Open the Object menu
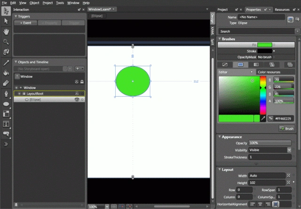301x209 pixels. click(x=34, y=3)
